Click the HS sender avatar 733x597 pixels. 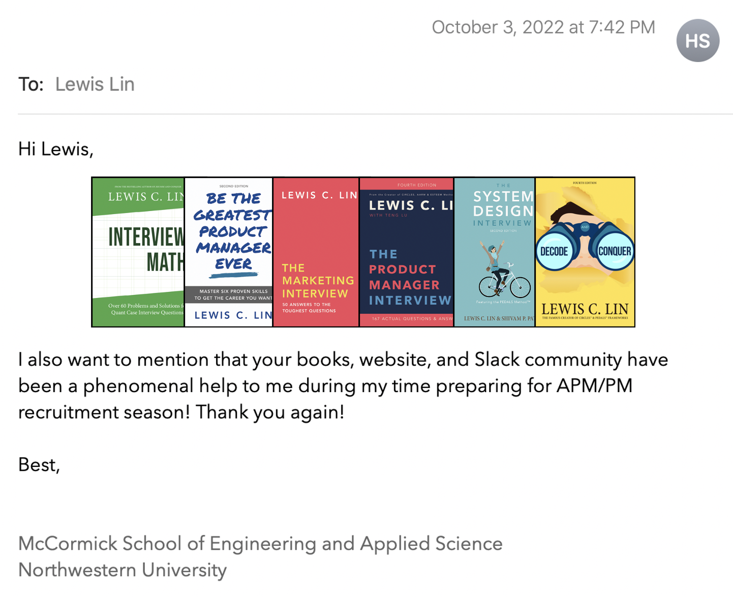[x=698, y=41]
